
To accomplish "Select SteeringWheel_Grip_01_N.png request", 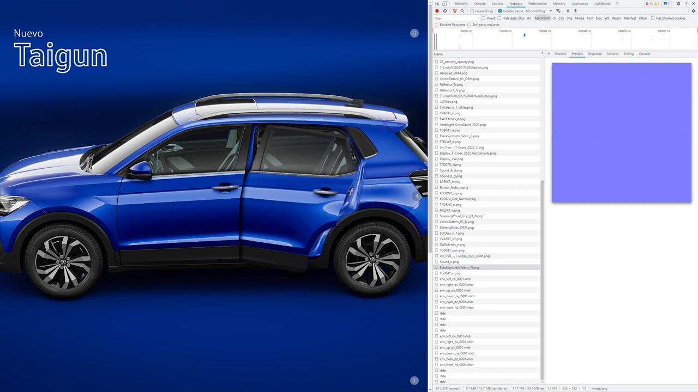I will [x=487, y=216].
